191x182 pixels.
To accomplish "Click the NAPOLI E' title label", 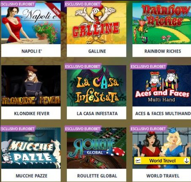I will tap(32, 51).
